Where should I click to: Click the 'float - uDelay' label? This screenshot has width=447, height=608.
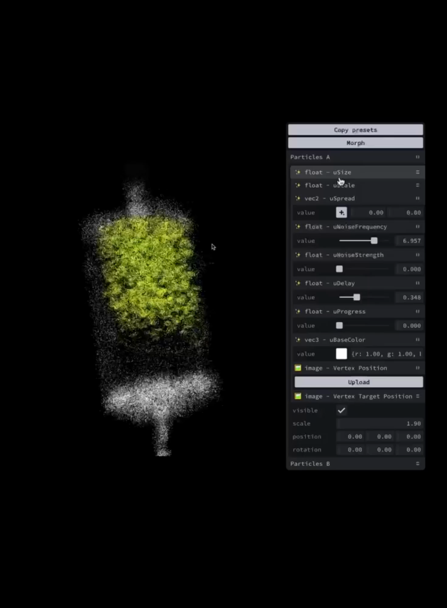[330, 283]
